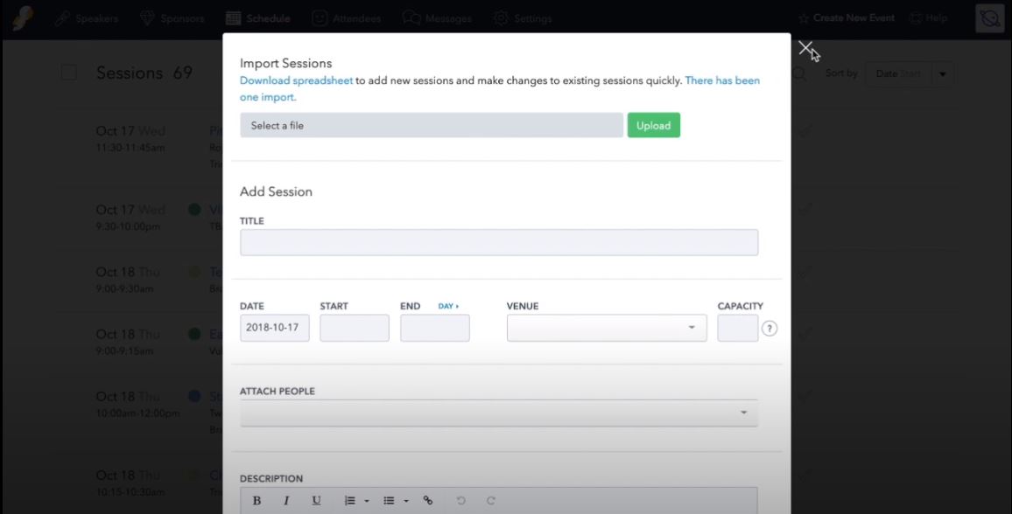Open the 'There has been one import' link
The image size is (1012, 514).
[500, 89]
